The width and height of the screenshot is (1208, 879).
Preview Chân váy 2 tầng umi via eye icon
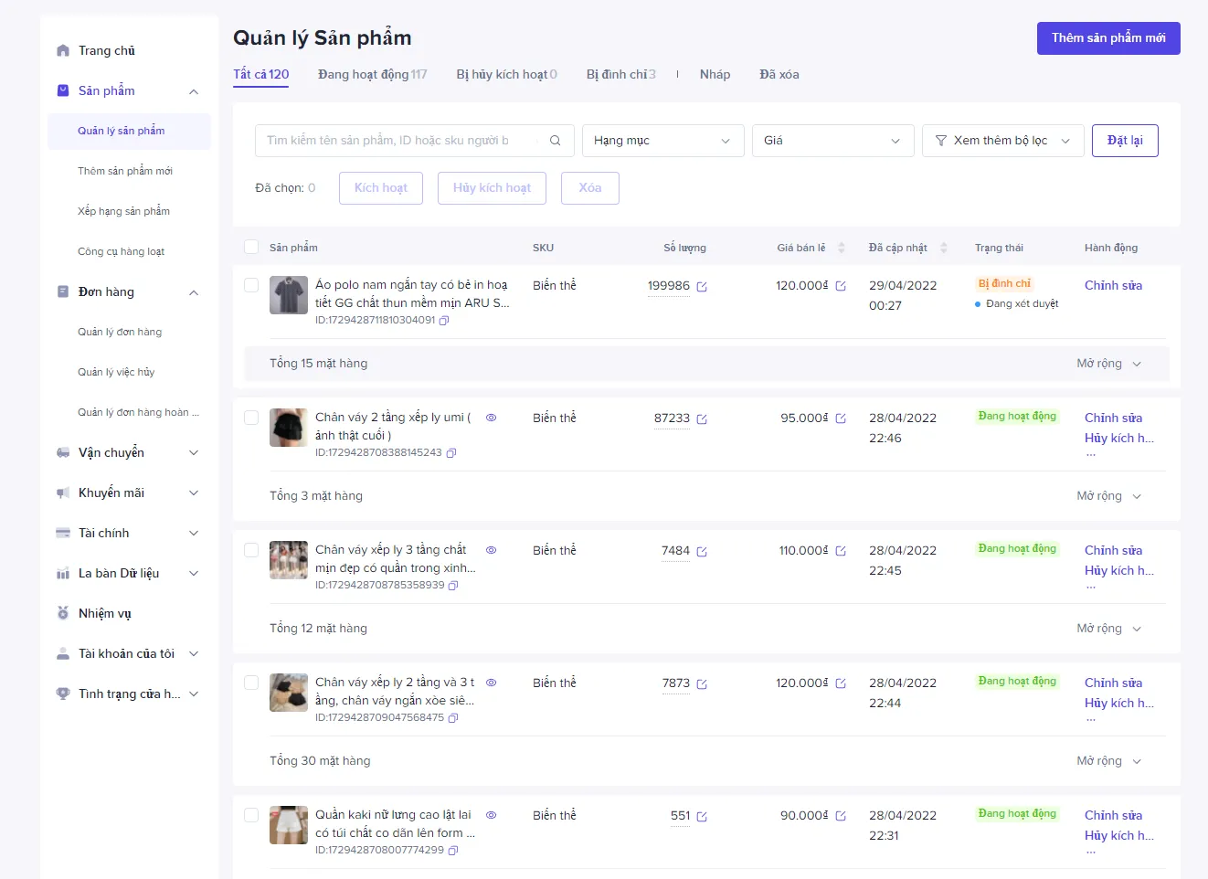pos(491,418)
